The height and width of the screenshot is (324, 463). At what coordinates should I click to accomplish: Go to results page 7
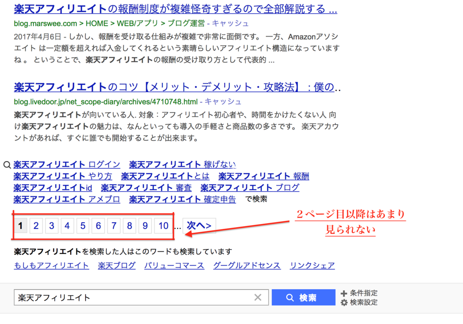114,226
